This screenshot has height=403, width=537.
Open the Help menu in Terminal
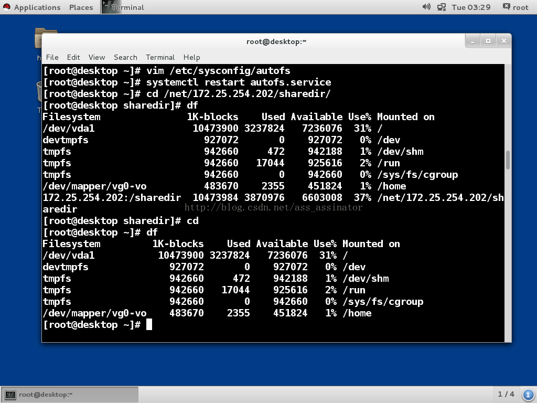click(191, 57)
